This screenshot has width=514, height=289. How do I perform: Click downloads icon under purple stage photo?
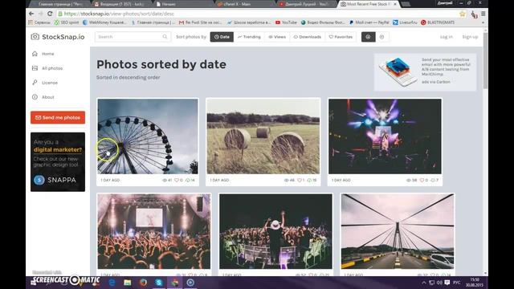(x=433, y=180)
